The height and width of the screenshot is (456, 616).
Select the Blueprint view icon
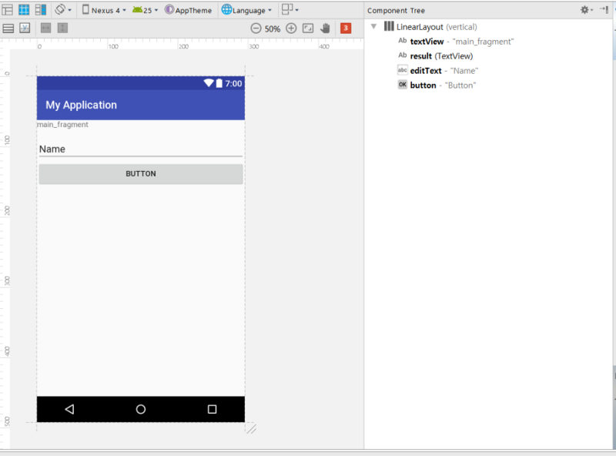coord(24,10)
